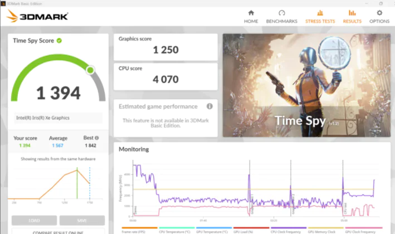Image resolution: width=395 pixels, height=234 pixels.
Task: Restore the window with the title bar button
Action: [x=381, y=3]
